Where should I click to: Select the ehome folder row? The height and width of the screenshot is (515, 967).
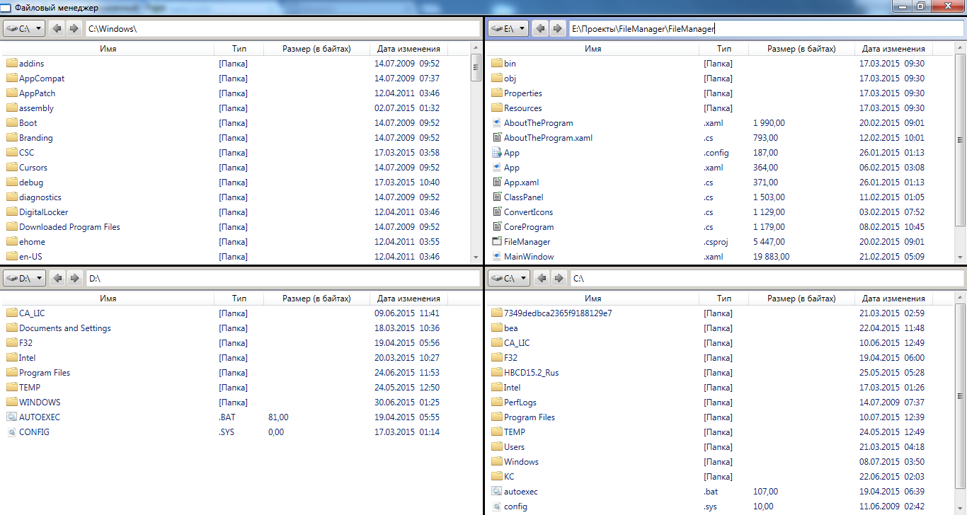(x=236, y=242)
